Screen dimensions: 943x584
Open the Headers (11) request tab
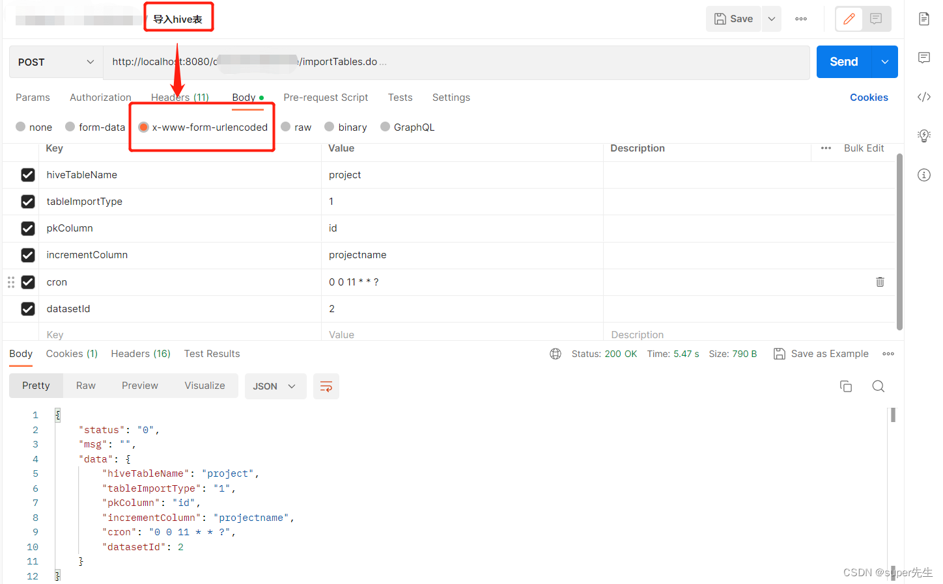[180, 98]
